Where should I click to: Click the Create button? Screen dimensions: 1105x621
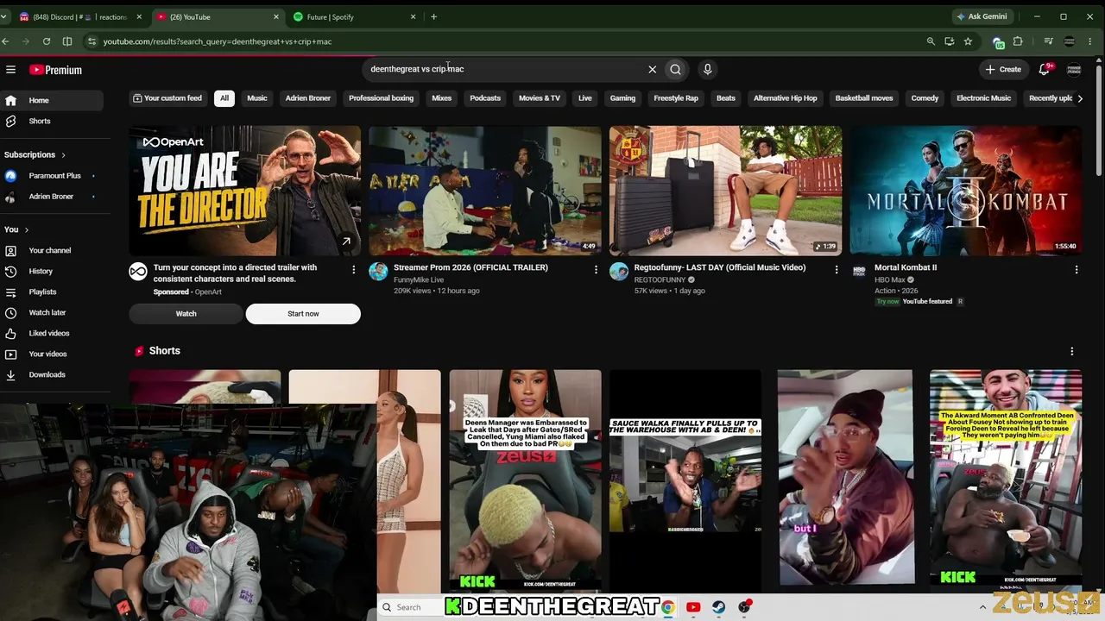[x=1003, y=69]
